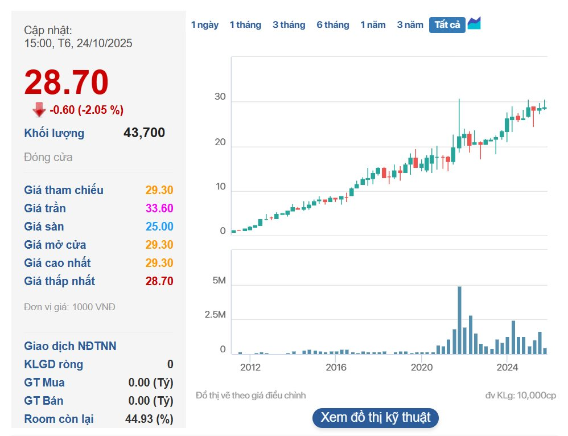The height and width of the screenshot is (436, 568).
Task: Click the large 28.70 current price
Action: pos(66,83)
